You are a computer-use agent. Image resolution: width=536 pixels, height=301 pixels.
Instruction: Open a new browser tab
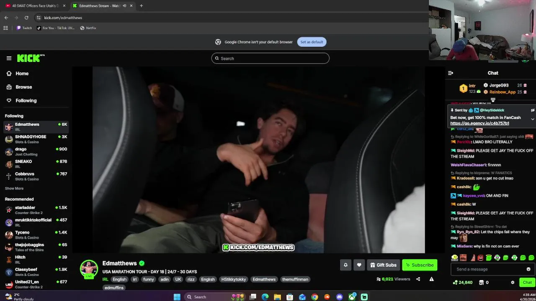point(141,6)
